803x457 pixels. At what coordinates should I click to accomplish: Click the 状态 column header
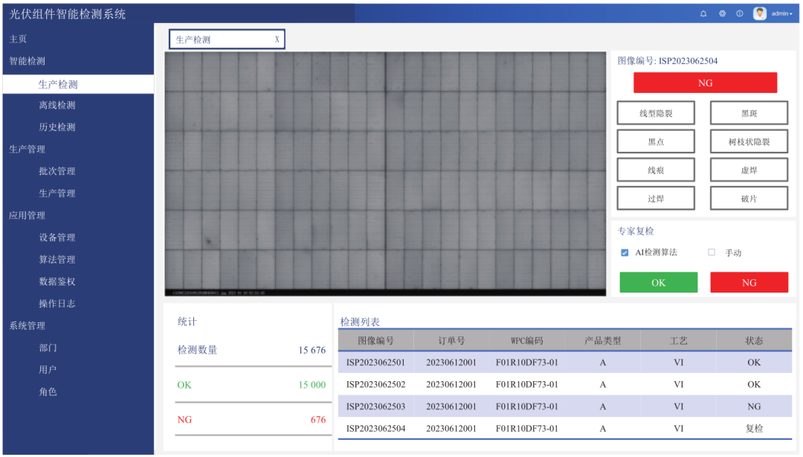[754, 341]
